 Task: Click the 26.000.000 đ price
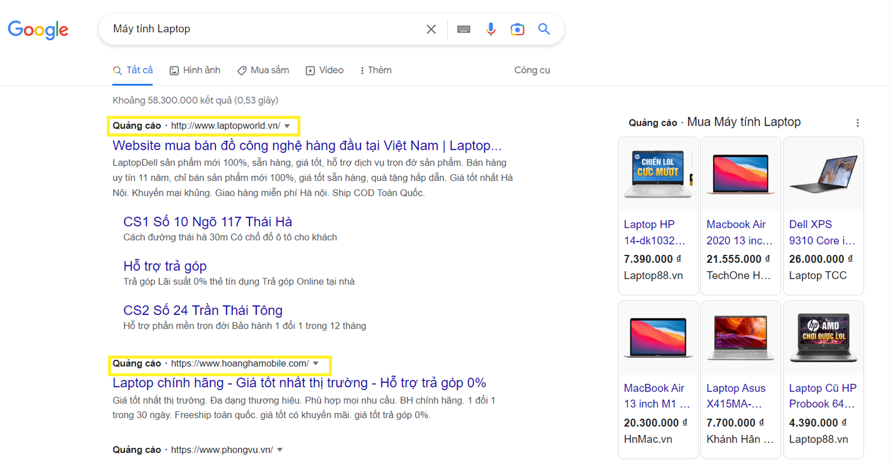point(821,259)
